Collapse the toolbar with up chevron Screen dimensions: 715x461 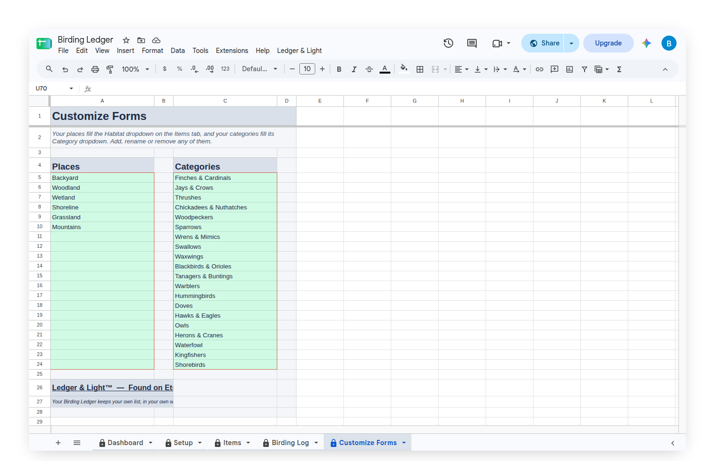point(665,69)
